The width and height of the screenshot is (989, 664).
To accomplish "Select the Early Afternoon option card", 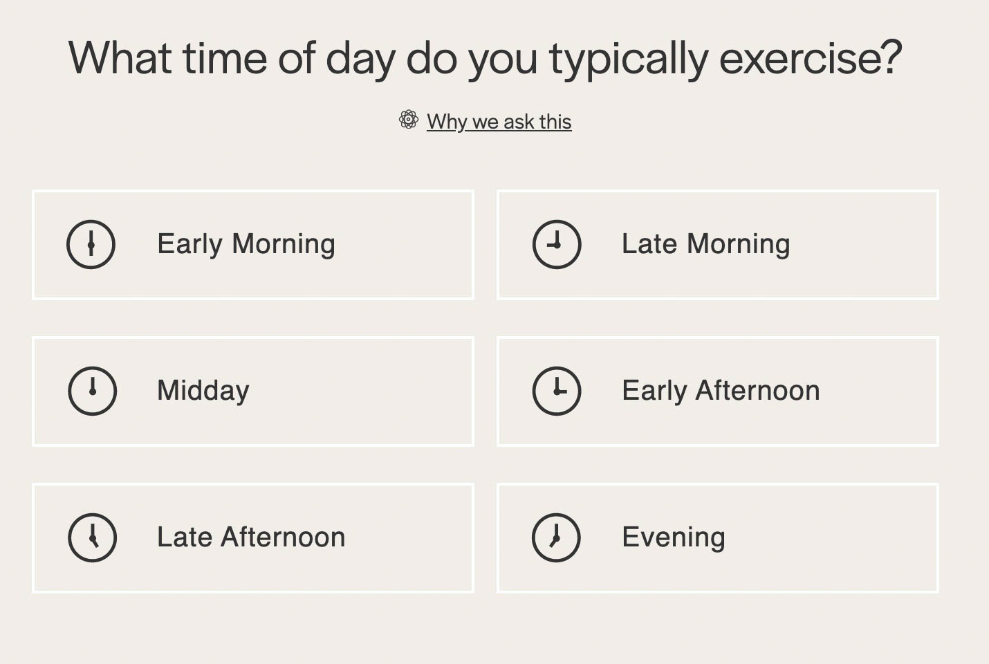I will click(x=718, y=391).
